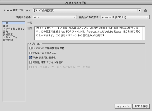152x111 pixels.
Task: Enable Illustrator の編集機能を保持 checkbox
Action: point(31,48)
